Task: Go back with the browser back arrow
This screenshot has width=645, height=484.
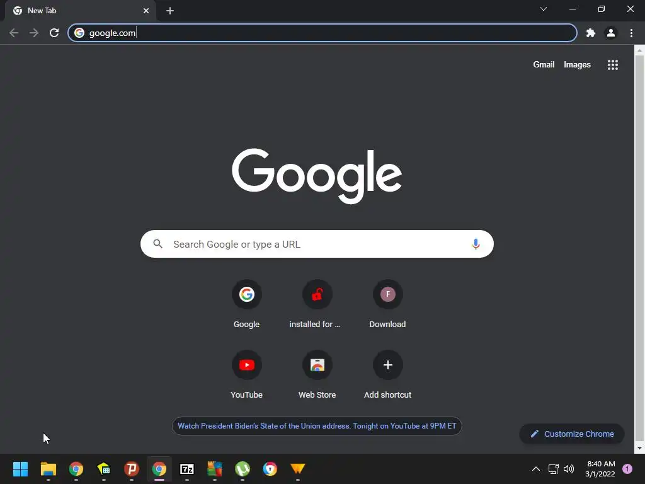Action: coord(14,33)
